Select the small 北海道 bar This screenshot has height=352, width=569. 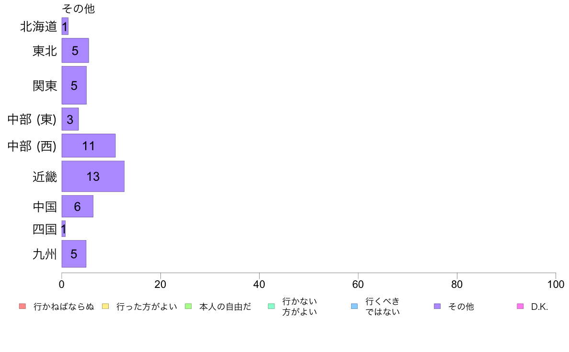tap(65, 26)
